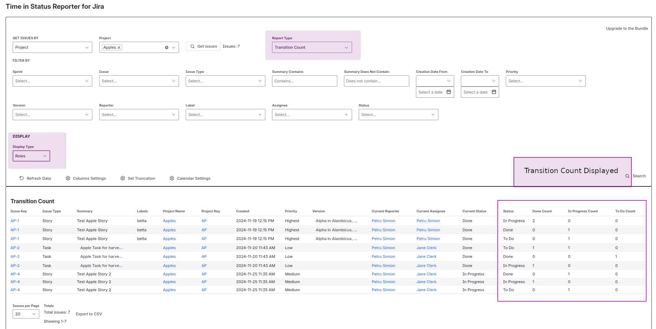Click the Get issues button
This screenshot has width=656, height=329.
point(203,46)
